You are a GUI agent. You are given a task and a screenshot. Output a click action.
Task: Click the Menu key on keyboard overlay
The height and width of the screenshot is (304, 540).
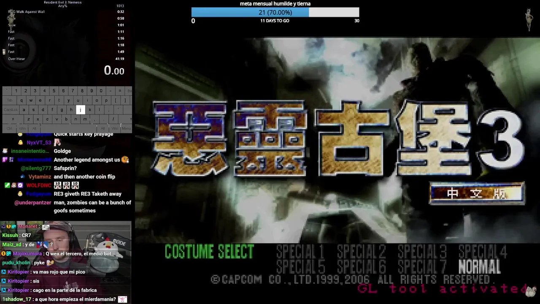126,128
